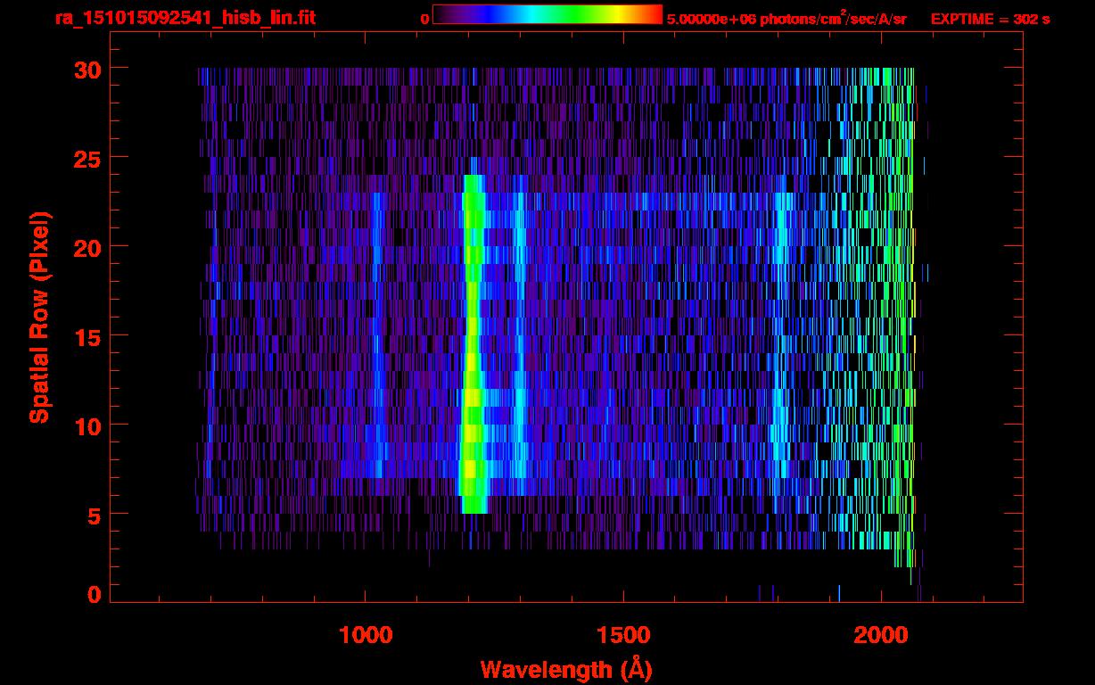
Task: Click the rainbow color scale bar
Action: tap(547, 15)
